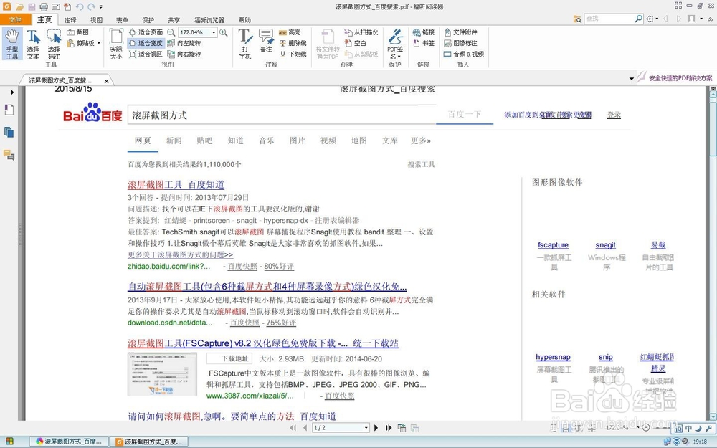Click the status bar zoom out slider button
The image size is (717, 448).
point(645,427)
